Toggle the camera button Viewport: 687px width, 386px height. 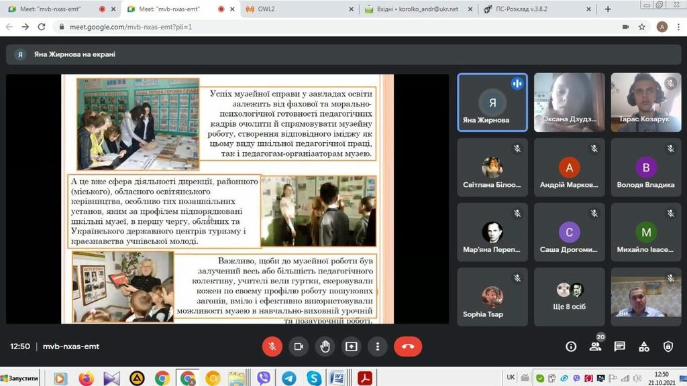point(299,346)
